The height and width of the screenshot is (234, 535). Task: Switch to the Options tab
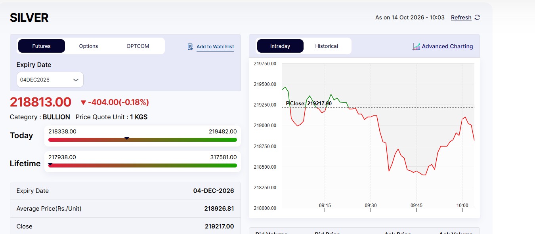click(x=88, y=46)
